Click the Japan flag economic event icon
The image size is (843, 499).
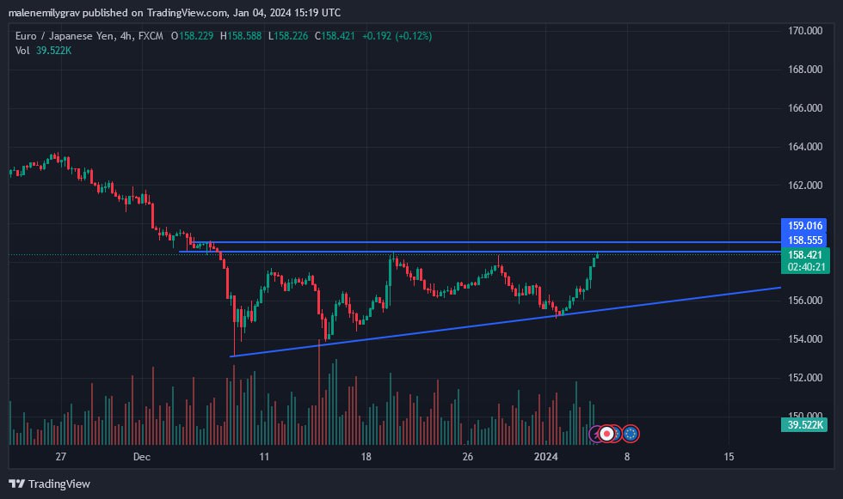[x=606, y=434]
